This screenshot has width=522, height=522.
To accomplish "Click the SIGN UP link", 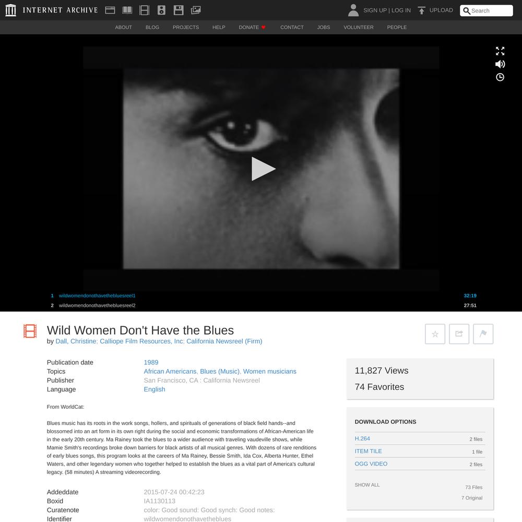I will [375, 10].
